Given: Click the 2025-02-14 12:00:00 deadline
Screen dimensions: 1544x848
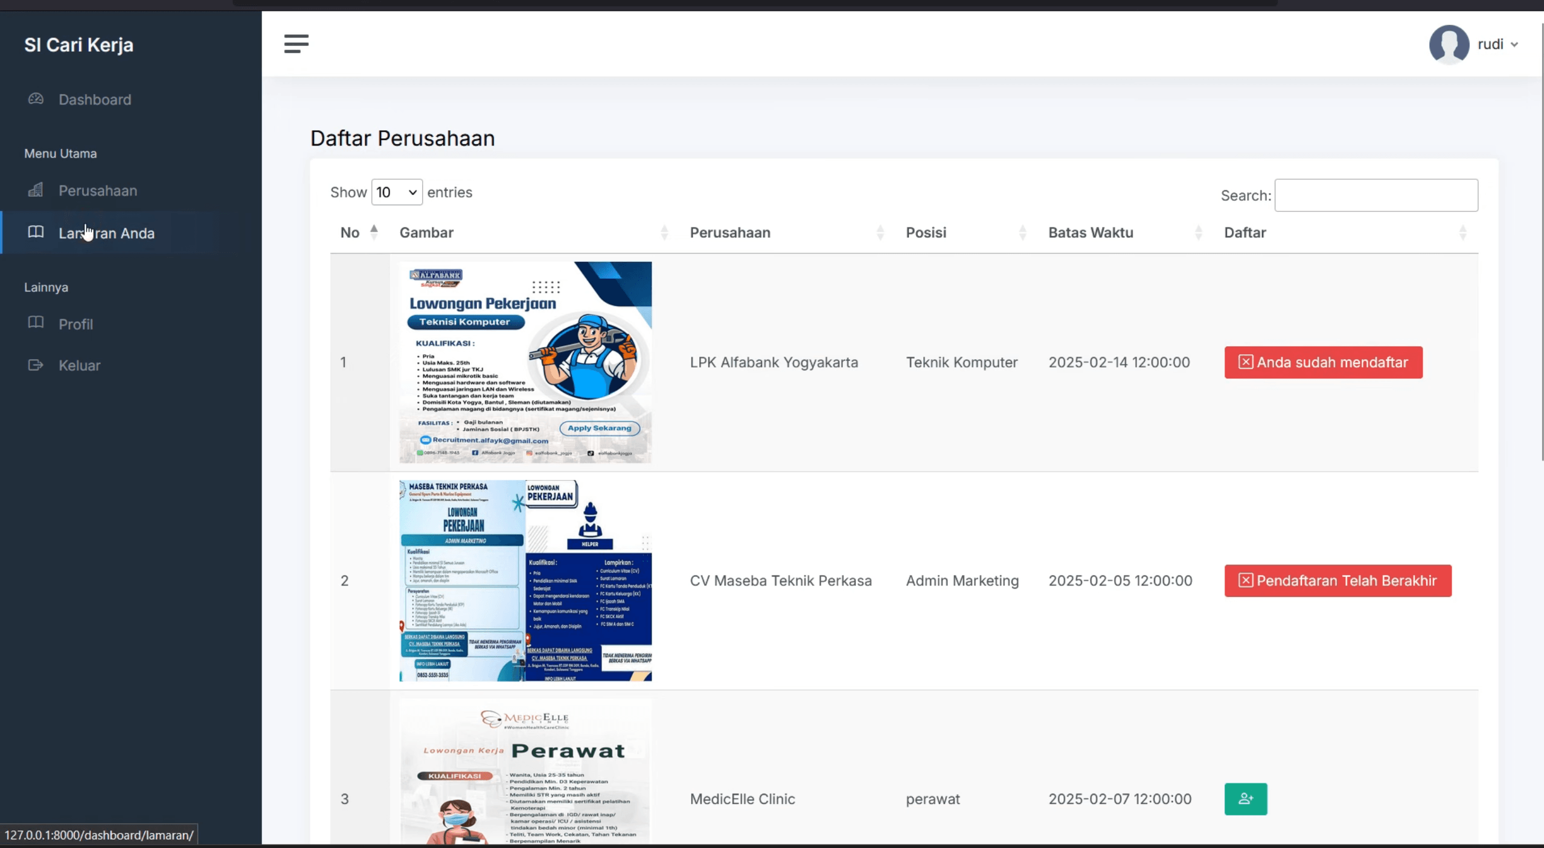Looking at the screenshot, I should [1119, 362].
